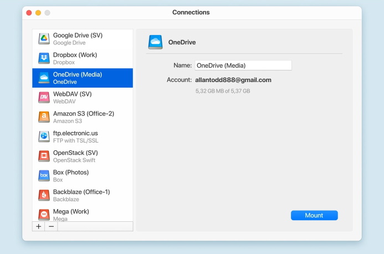Select Dropbox (Work) connection name
The image size is (384, 254).
click(x=75, y=55)
